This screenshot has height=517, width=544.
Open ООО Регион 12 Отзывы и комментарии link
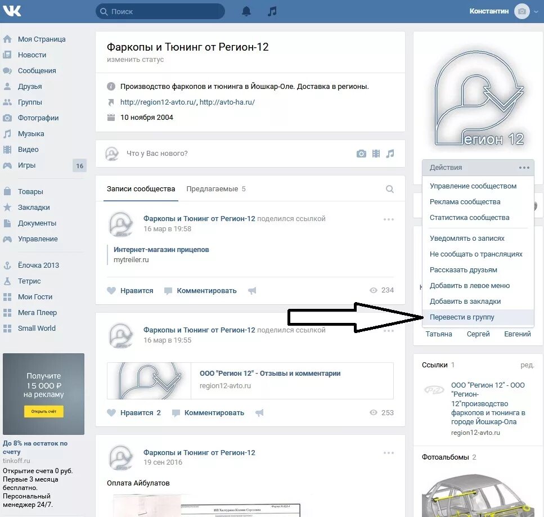tap(270, 374)
